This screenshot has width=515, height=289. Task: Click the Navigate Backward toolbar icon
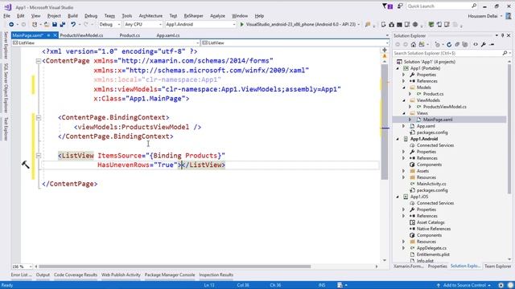point(11,24)
